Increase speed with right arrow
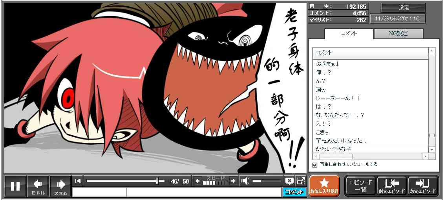This screenshot has height=200, width=444. (233, 181)
